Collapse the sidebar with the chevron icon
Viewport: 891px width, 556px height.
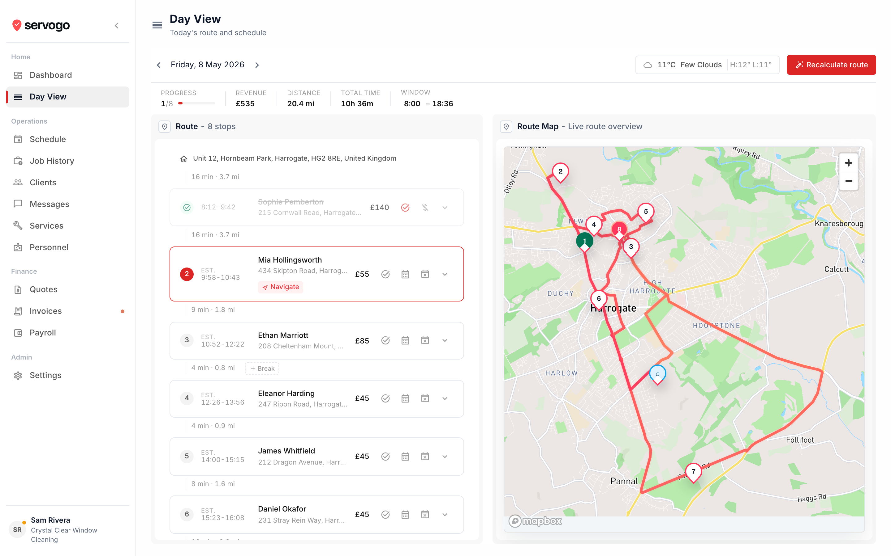tap(116, 25)
